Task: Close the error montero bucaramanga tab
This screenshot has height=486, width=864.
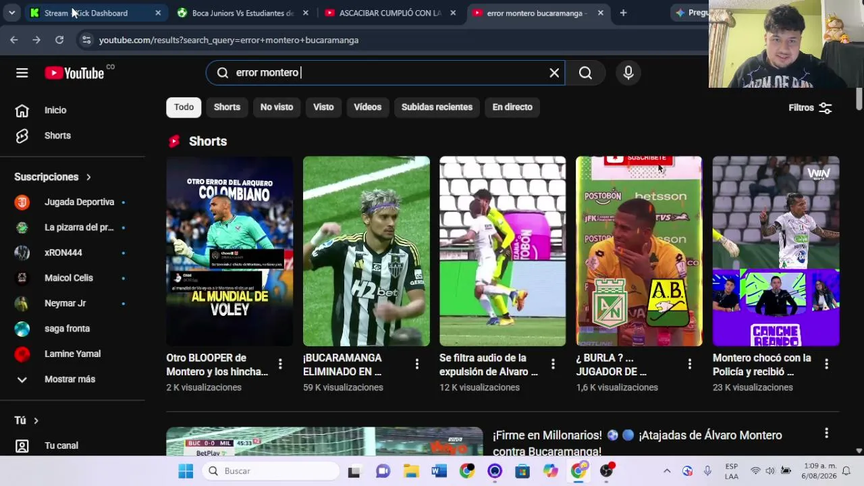Action: [600, 13]
